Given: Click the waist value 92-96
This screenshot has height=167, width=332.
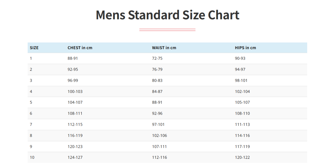Looking at the screenshot, I should [x=157, y=113].
